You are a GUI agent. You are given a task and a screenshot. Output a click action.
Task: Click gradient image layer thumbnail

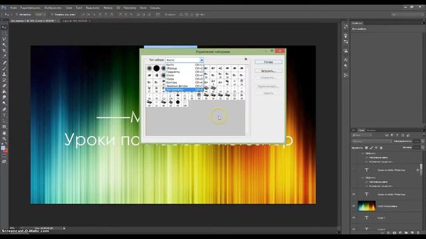pyautogui.click(x=367, y=206)
